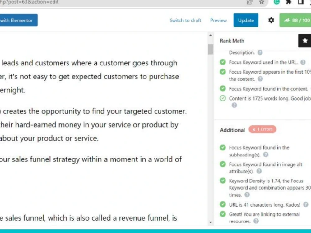Click text 'Keyword Density is 1.74'
This screenshot has width=311, height=233.
(x=255, y=181)
